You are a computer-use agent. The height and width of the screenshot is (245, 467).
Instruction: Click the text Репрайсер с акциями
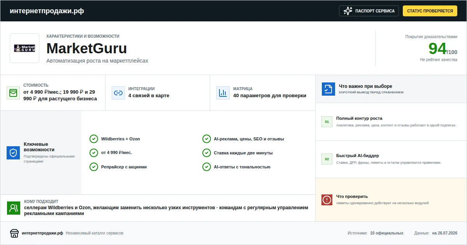point(124,167)
